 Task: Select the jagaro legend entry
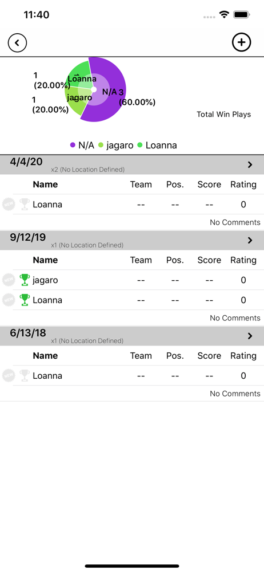117,145
